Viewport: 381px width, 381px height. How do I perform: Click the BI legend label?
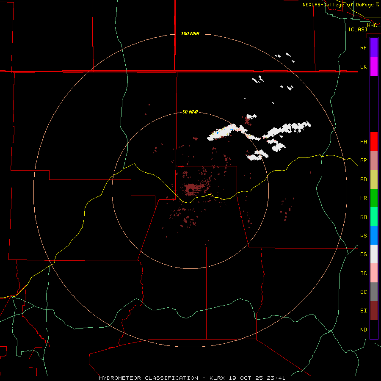[x=363, y=311]
